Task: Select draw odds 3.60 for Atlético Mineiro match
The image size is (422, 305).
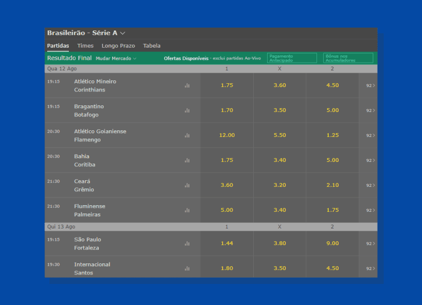Action: [280, 85]
